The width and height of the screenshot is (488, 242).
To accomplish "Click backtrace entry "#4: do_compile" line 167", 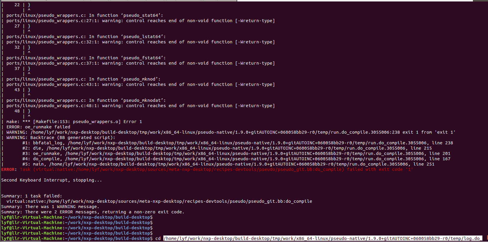I will [236, 159].
